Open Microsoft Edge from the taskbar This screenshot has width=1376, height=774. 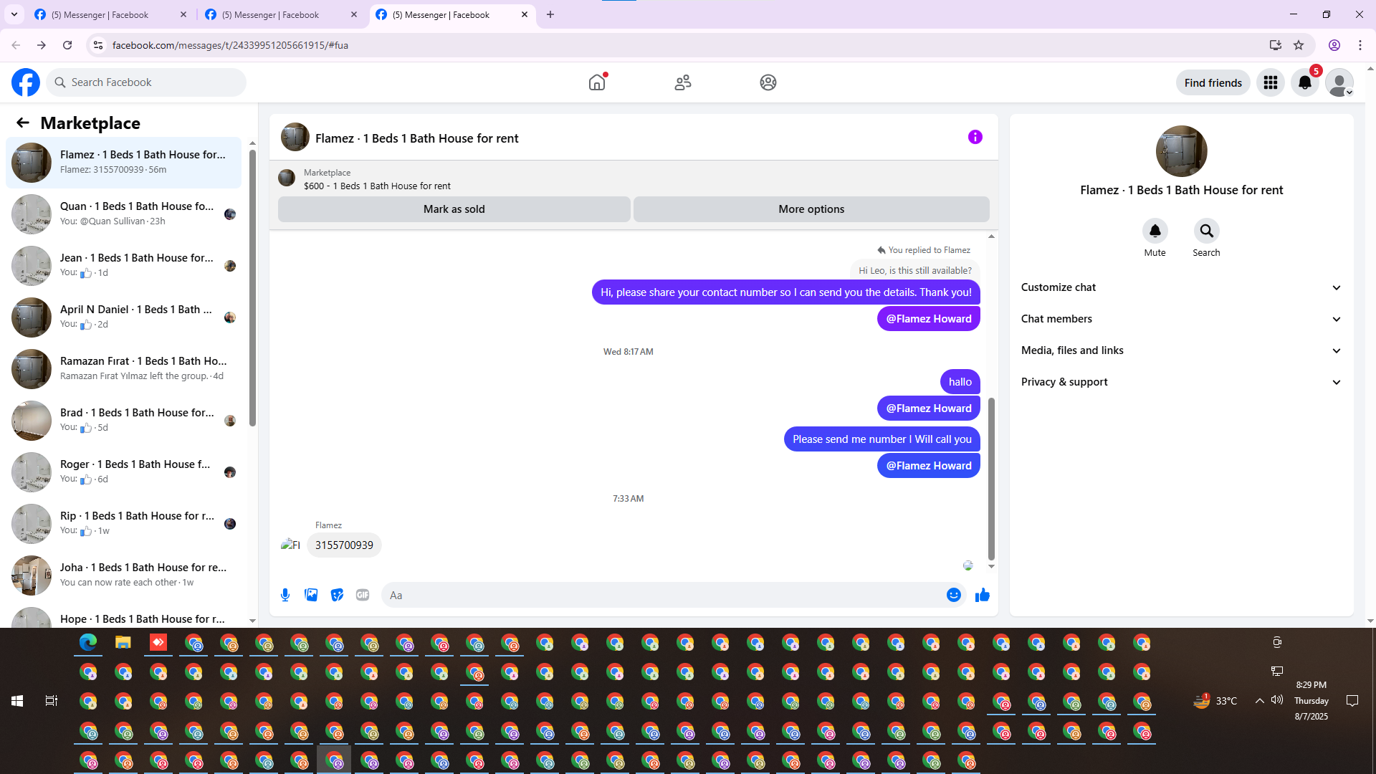[88, 643]
